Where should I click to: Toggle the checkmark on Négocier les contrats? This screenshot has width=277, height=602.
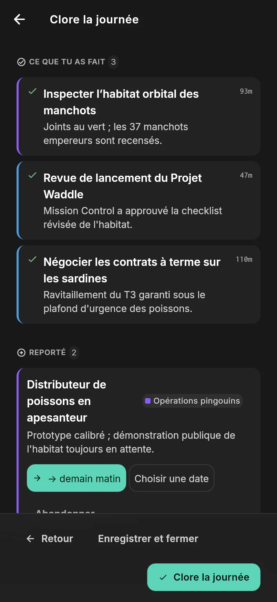point(32,259)
